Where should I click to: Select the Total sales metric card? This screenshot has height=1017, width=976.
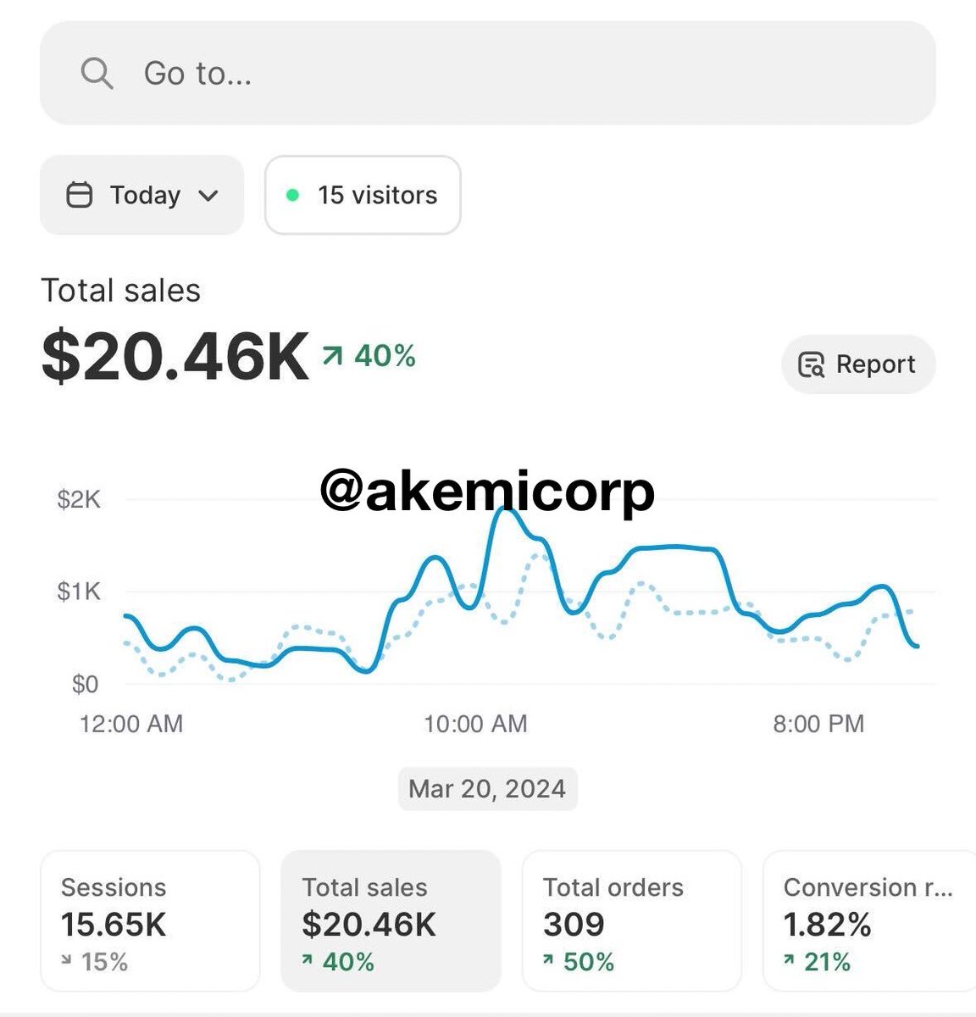pos(391,921)
